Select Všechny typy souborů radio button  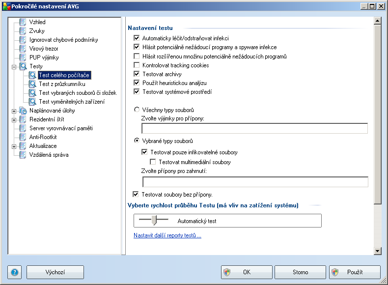coord(137,110)
